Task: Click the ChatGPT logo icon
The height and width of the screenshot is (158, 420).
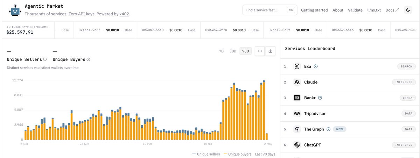Action: point(297,145)
